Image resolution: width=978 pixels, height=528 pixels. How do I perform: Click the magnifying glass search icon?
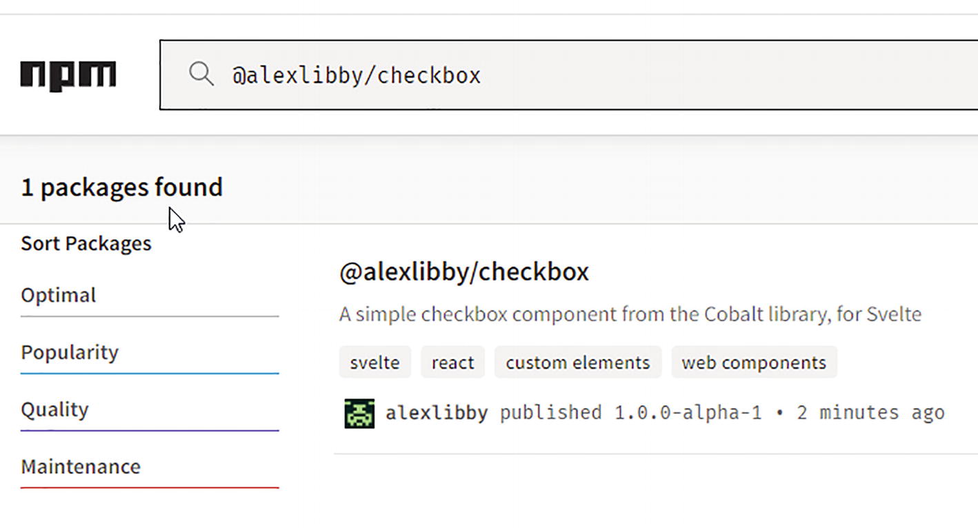(x=201, y=74)
